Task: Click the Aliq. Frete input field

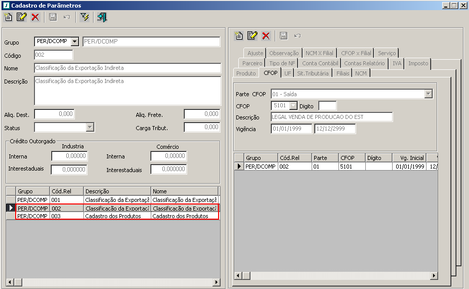Action: click(202, 114)
